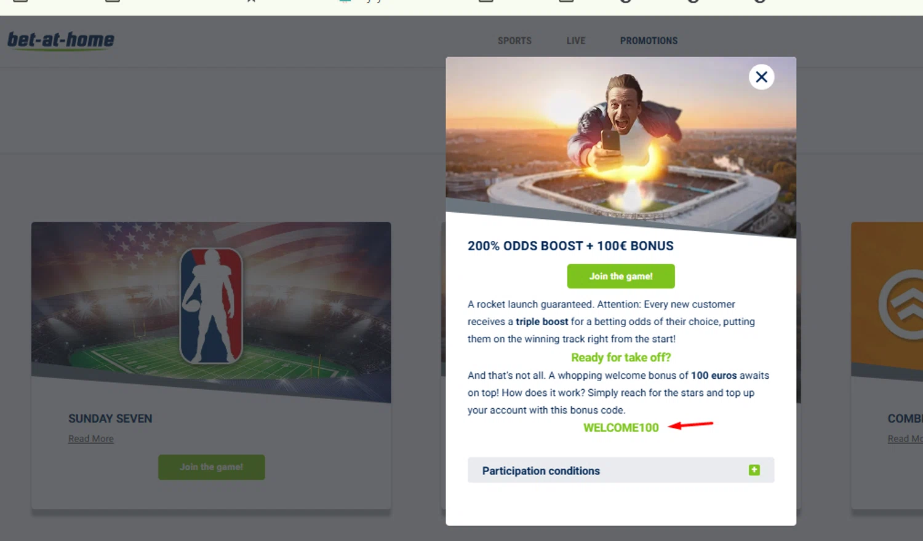This screenshot has width=923, height=541.
Task: Expand Participation conditions with the plus icon
Action: pos(754,470)
